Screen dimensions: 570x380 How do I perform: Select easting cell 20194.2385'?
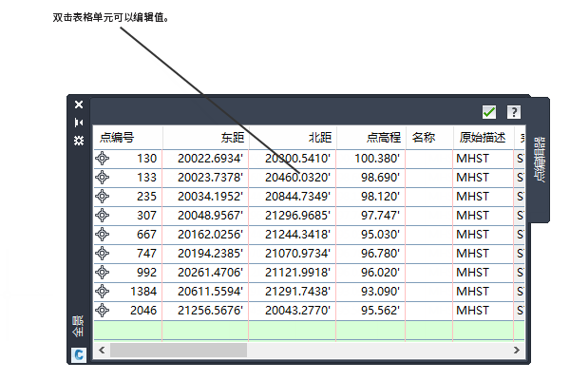[205, 254]
